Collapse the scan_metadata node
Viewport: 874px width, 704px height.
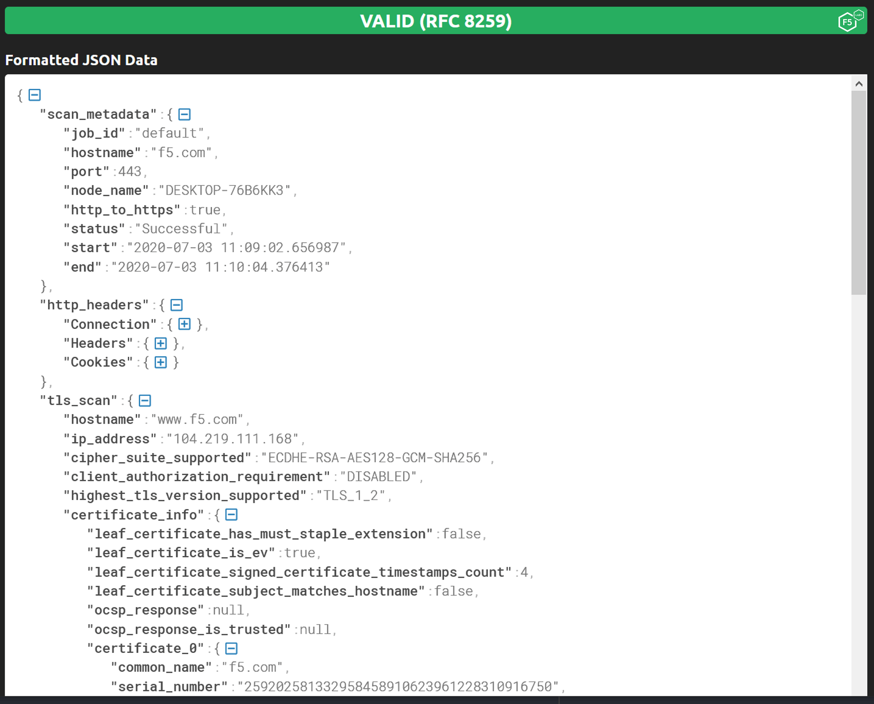pos(184,114)
